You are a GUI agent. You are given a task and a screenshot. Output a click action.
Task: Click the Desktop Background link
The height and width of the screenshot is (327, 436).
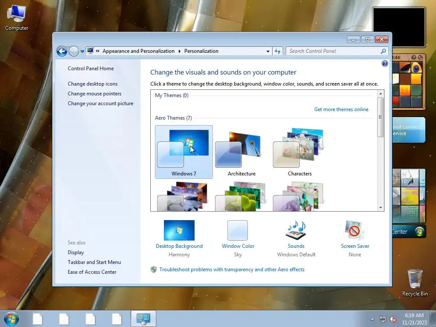click(179, 246)
